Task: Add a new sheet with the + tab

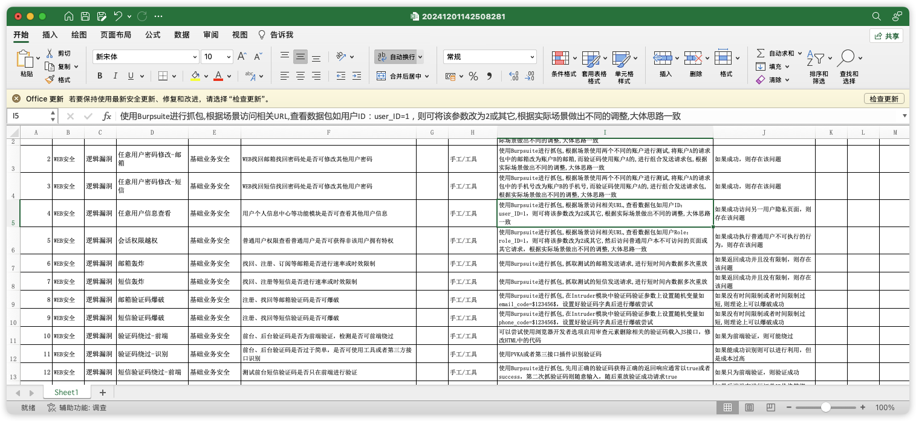Action: (102, 392)
